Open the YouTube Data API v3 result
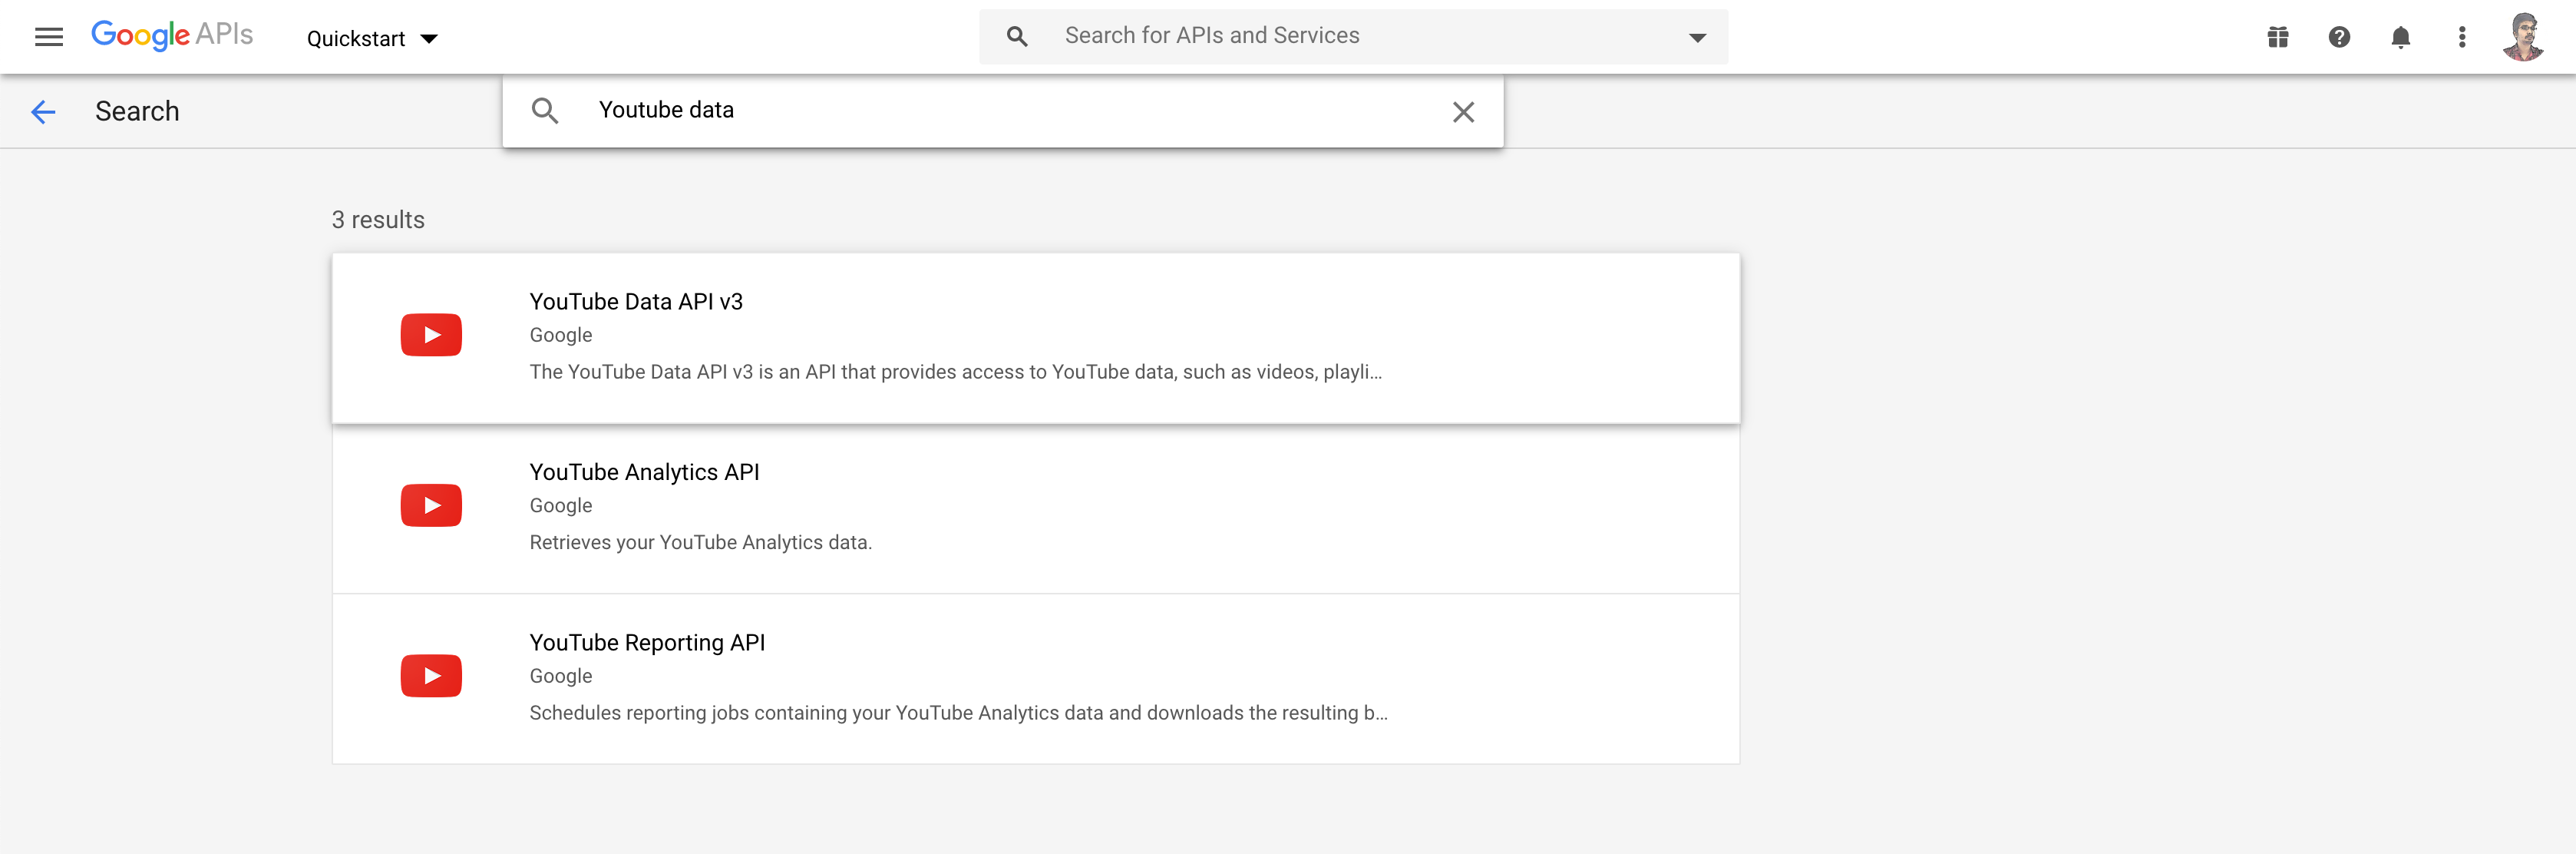 (x=1035, y=337)
